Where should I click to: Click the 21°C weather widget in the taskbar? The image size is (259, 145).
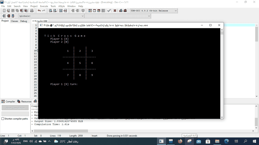66,141
